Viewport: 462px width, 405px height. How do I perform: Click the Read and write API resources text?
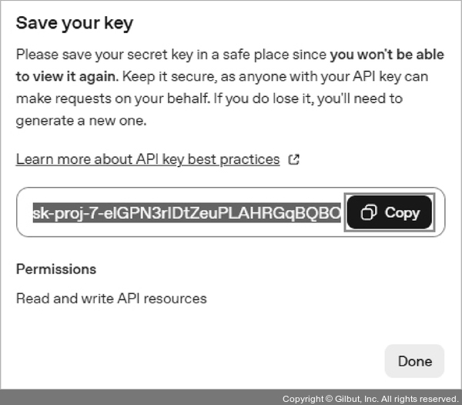click(x=111, y=298)
